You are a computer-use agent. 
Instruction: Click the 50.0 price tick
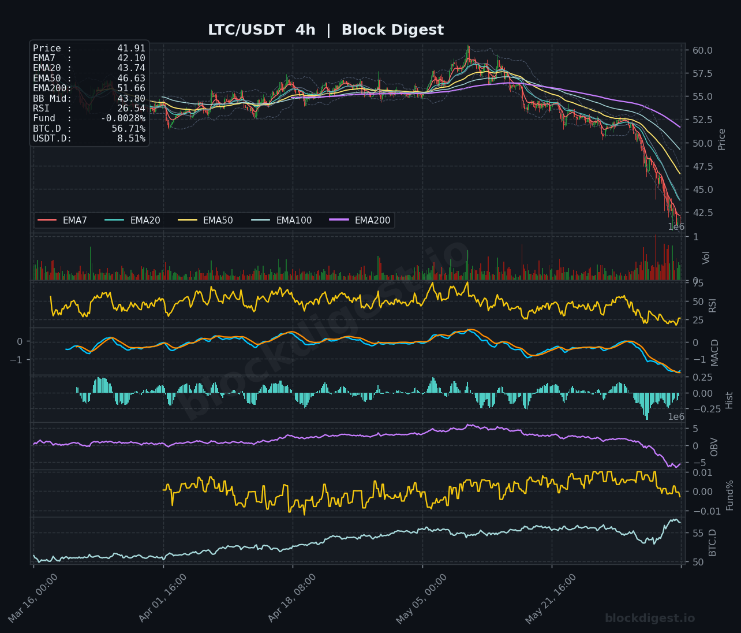point(702,143)
